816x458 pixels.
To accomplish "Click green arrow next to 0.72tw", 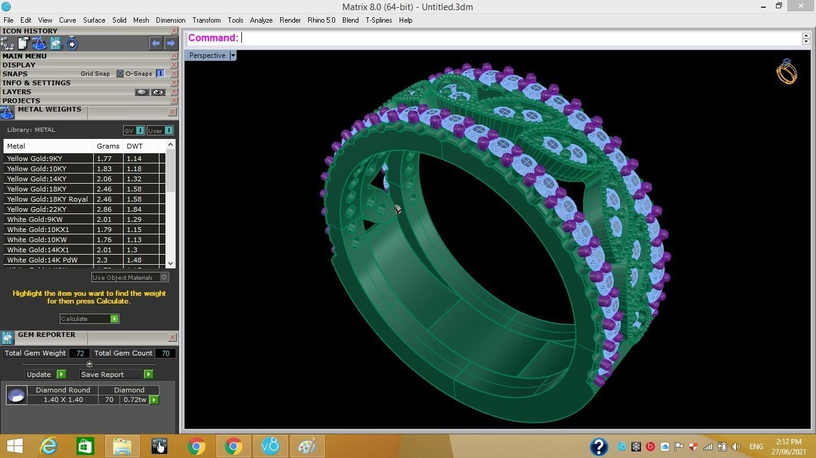I will point(154,400).
